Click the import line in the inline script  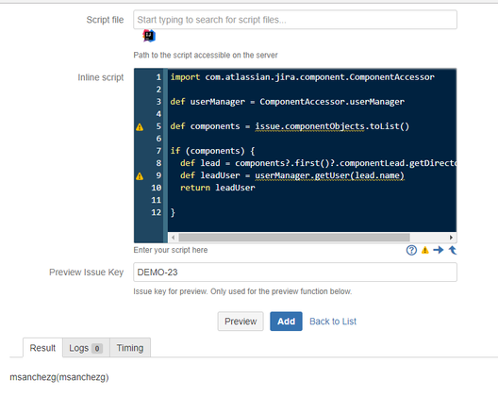(x=303, y=77)
